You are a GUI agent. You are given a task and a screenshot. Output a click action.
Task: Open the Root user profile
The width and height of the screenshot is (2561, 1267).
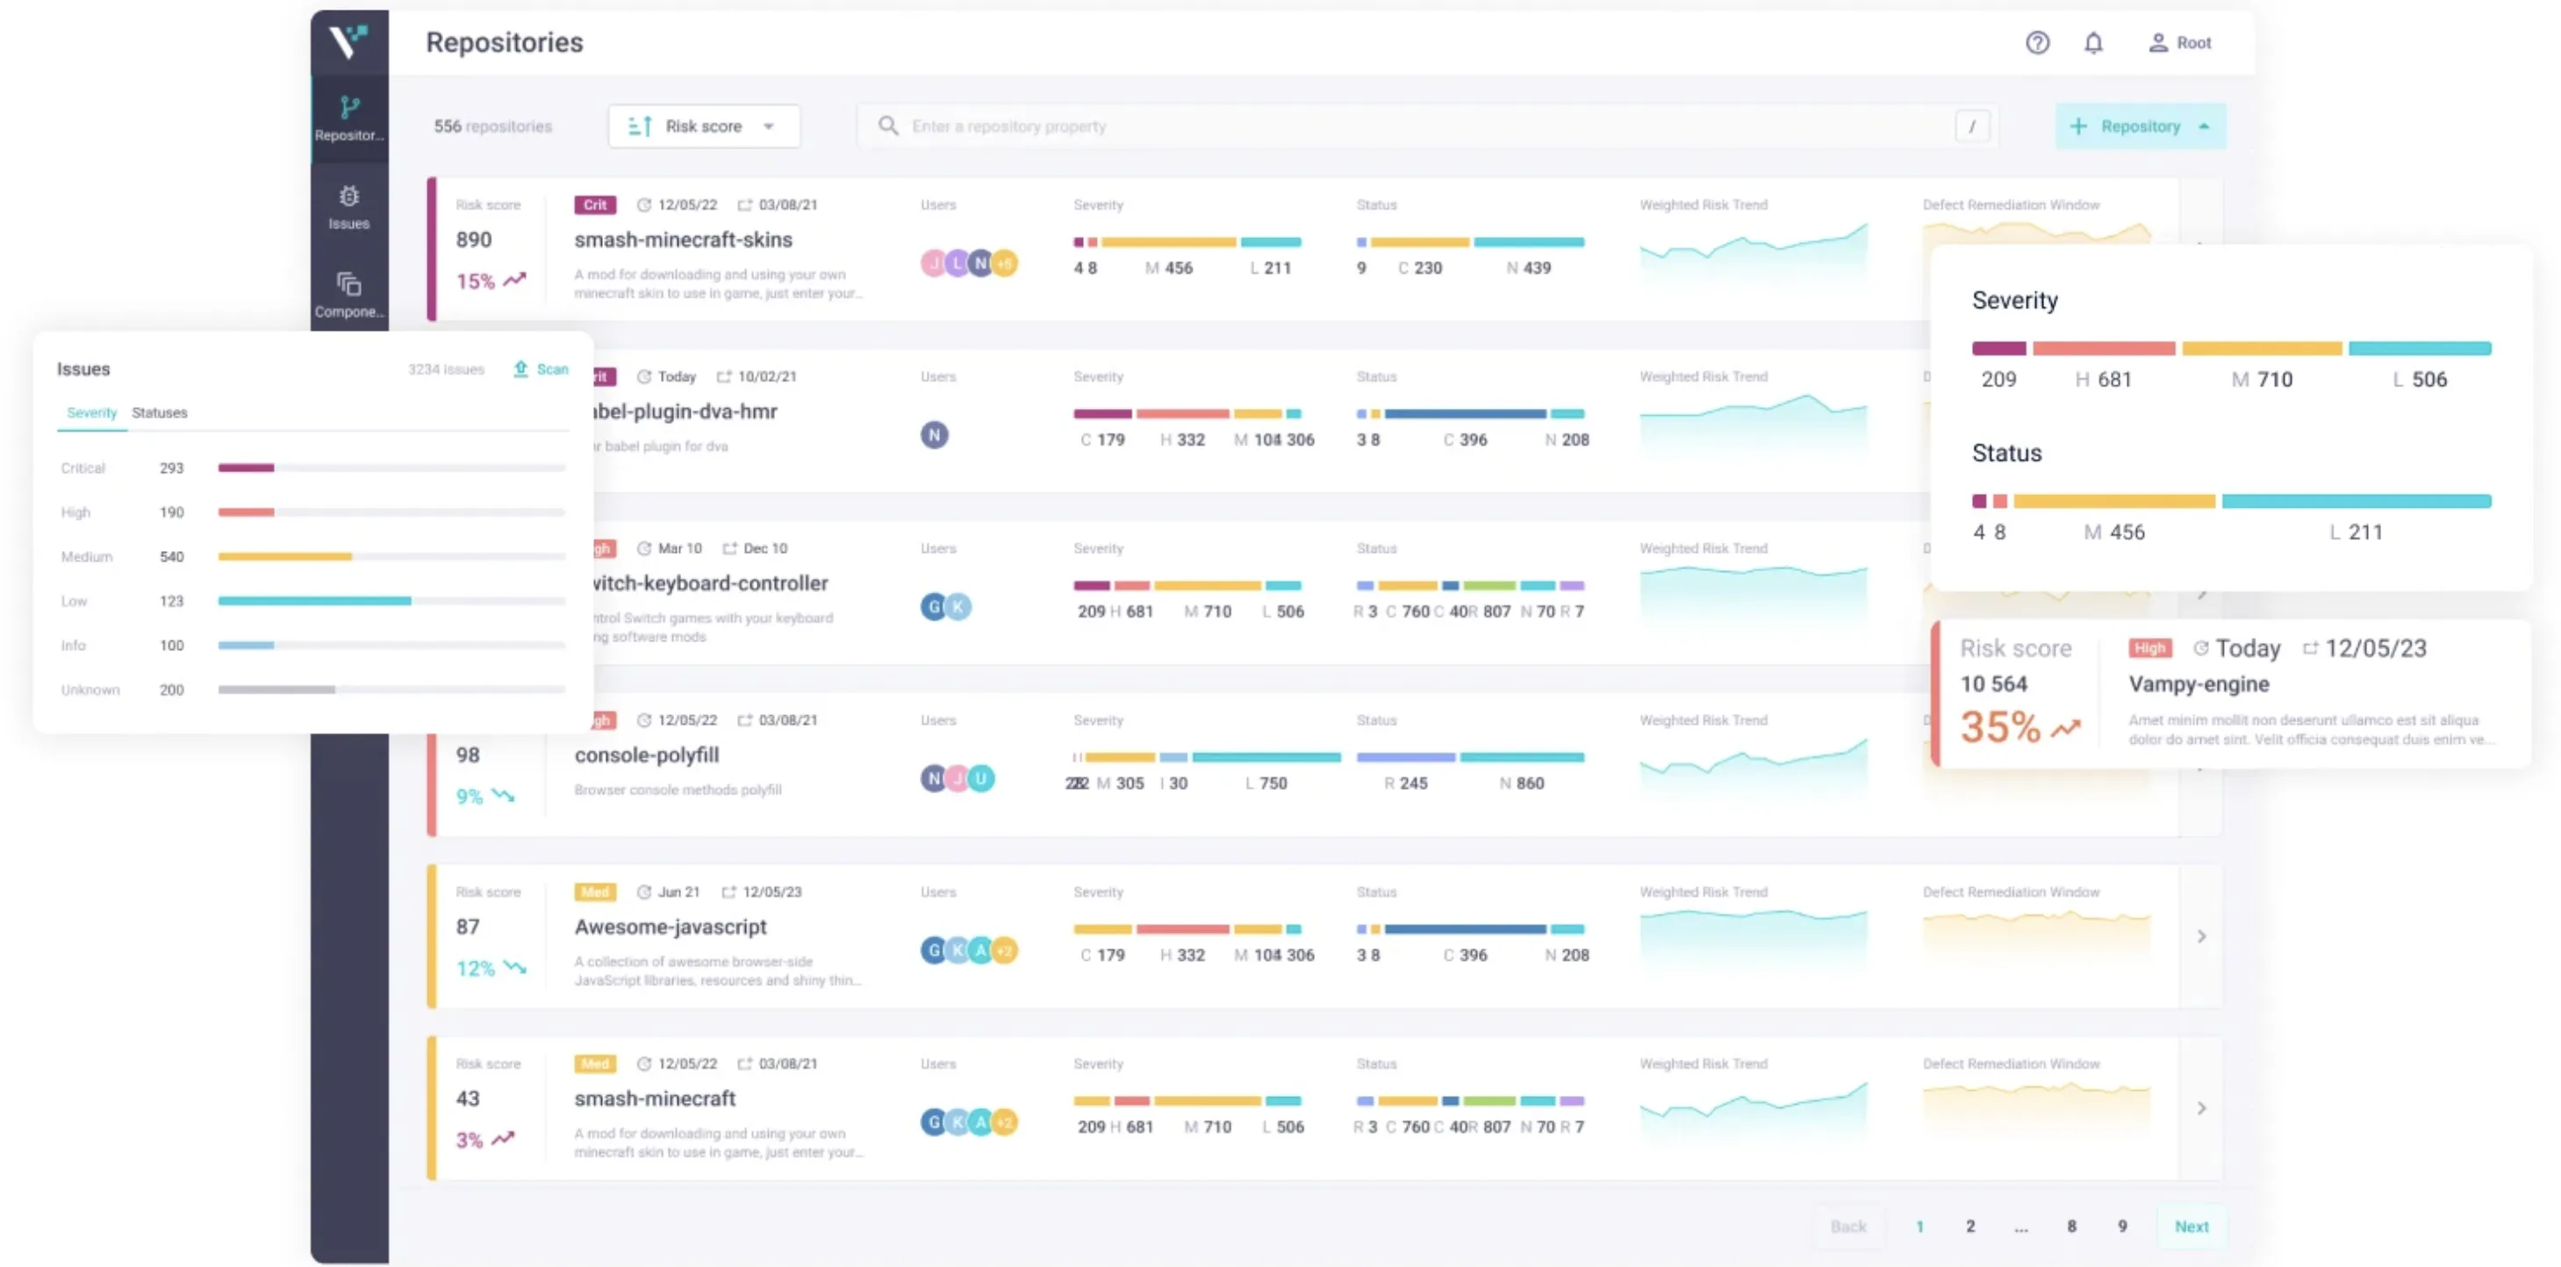click(x=2179, y=43)
